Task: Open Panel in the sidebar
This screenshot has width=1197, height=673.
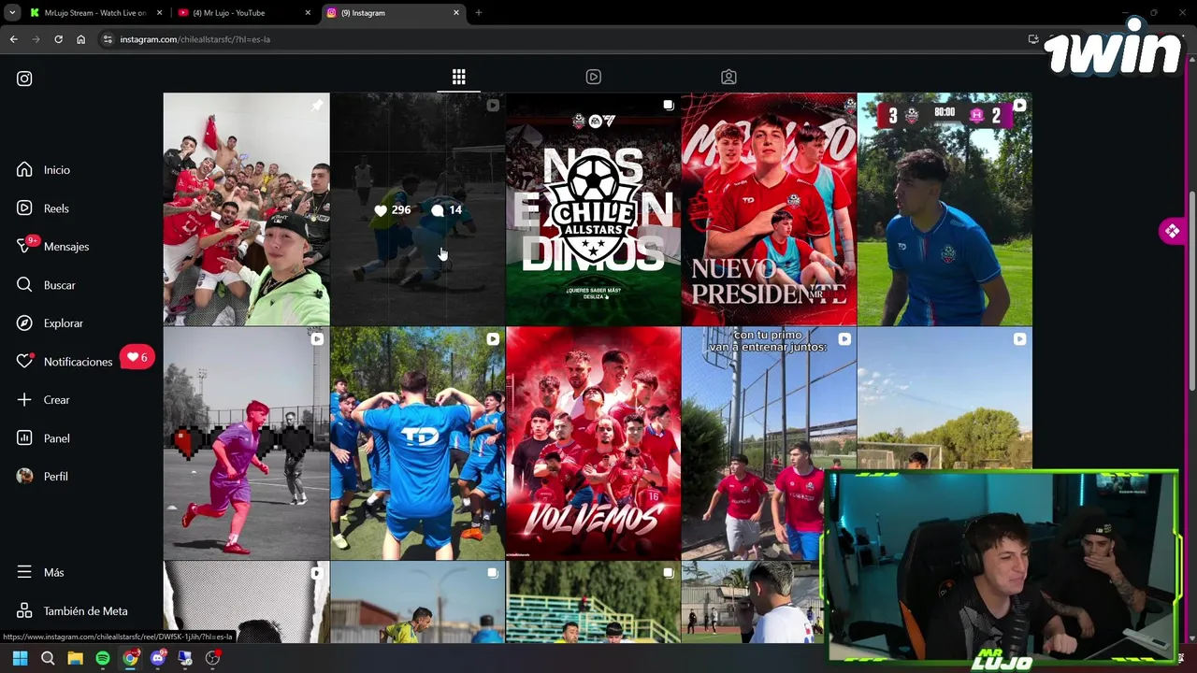Action: (x=56, y=438)
